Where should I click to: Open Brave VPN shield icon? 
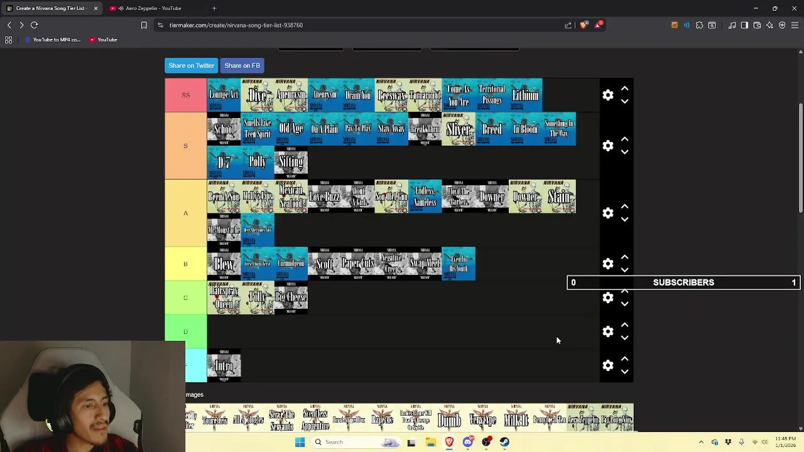[782, 25]
